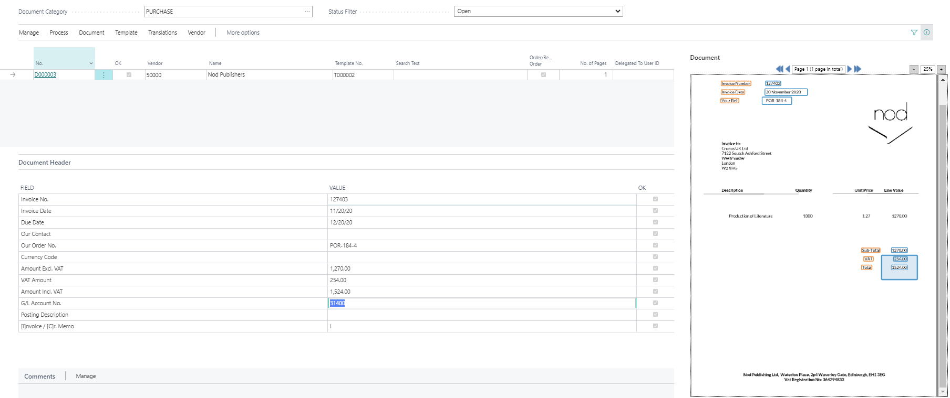Toggle Order/Re... Order checkbox for Nod Publishers
This screenshot has width=950, height=398.
tap(543, 75)
